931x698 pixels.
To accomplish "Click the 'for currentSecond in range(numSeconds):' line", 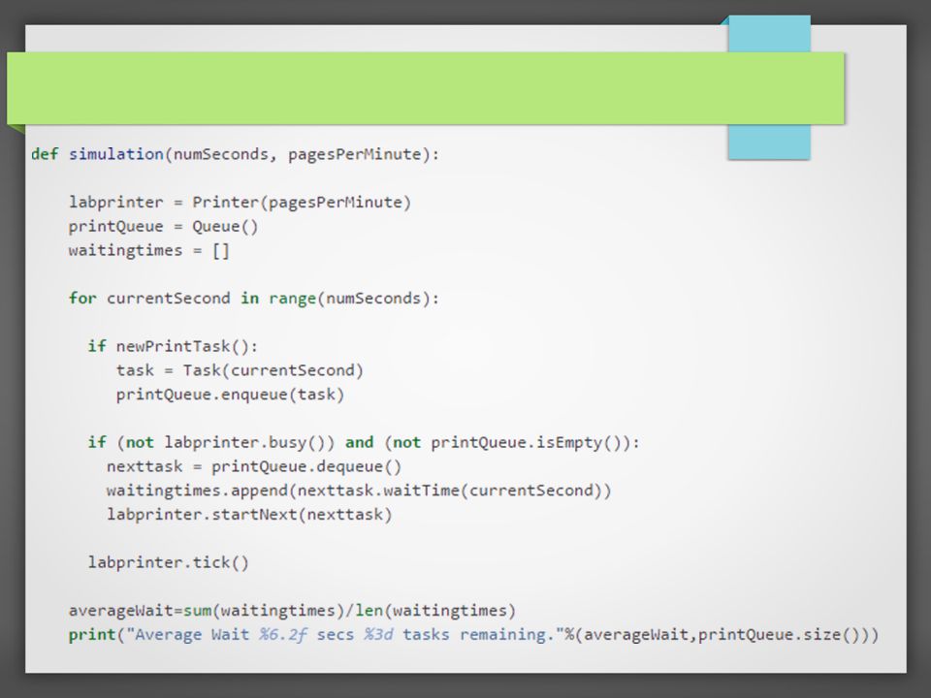I will (254, 298).
